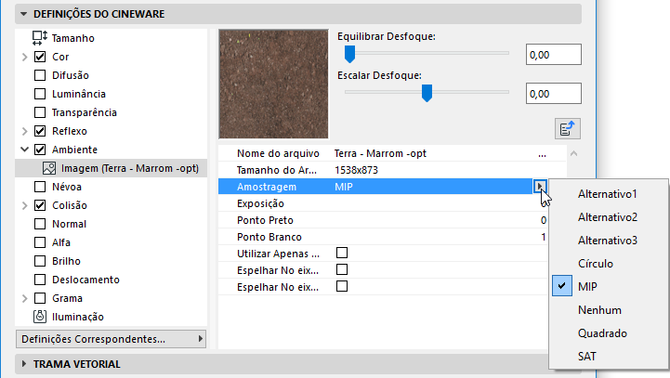This screenshot has height=378, width=670.
Task: Enable the Névoa checkbox
Action: 40,187
